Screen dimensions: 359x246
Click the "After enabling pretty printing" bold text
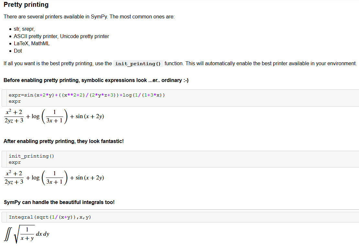[x=63, y=141]
